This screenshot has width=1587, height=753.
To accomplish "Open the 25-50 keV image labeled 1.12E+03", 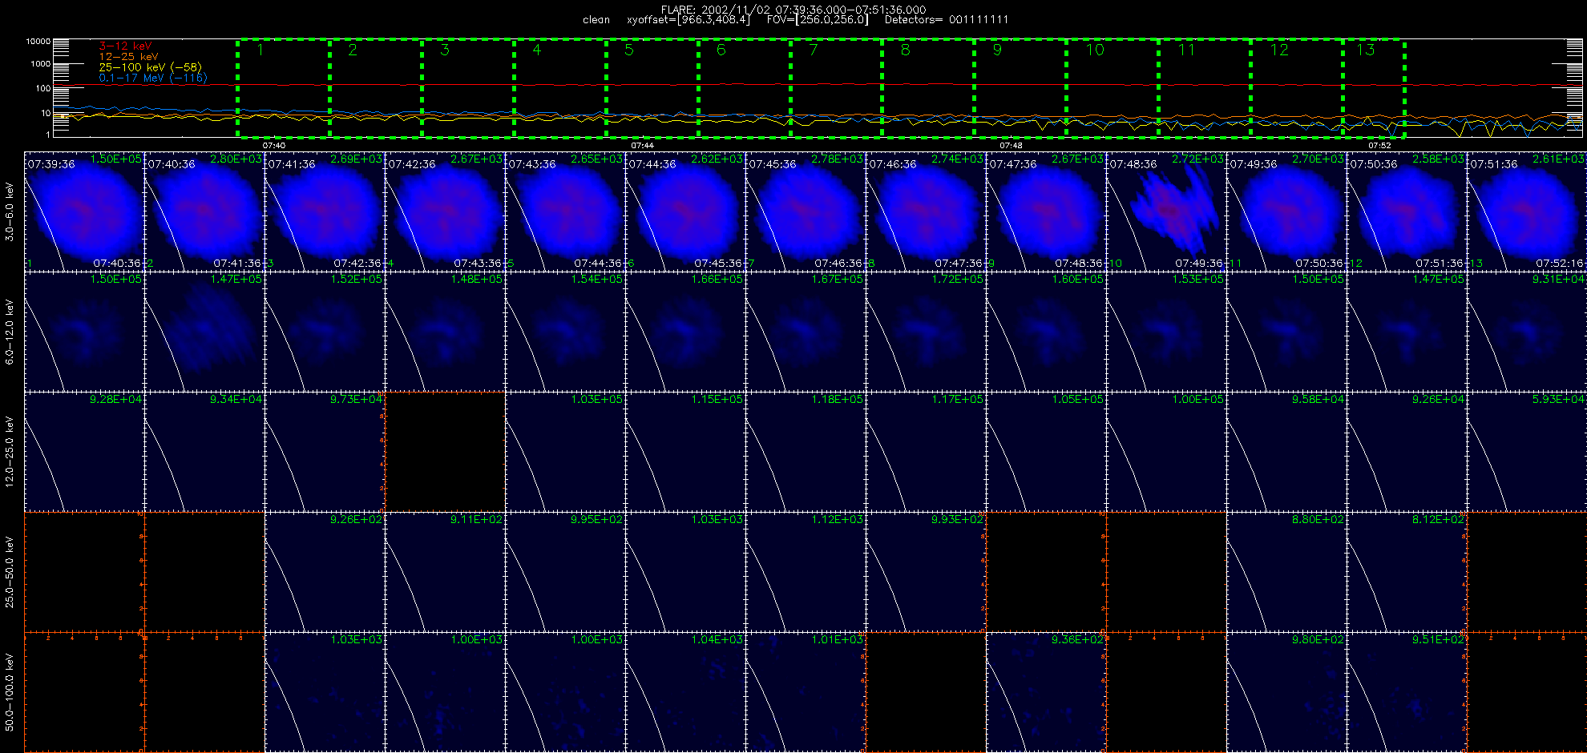I will [x=806, y=571].
